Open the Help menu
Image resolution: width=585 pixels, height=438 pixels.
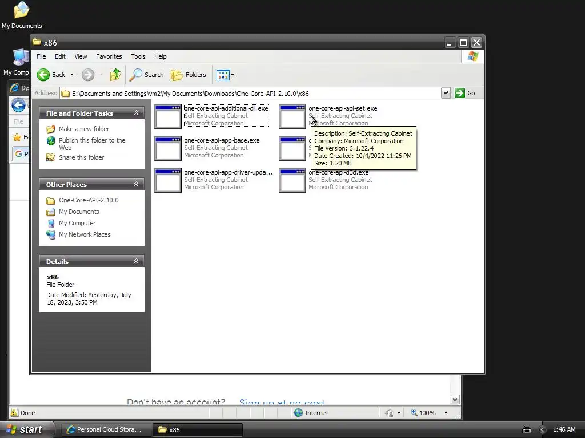pos(161,56)
